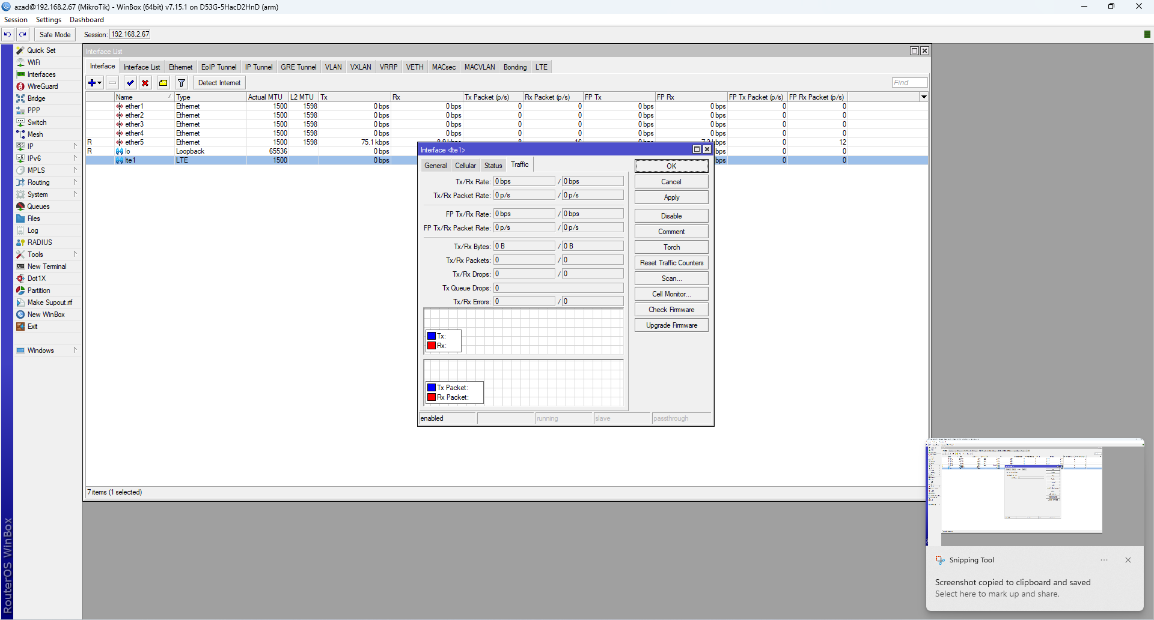Open Dot1X in sidebar
Image resolution: width=1154 pixels, height=620 pixels.
(x=37, y=278)
